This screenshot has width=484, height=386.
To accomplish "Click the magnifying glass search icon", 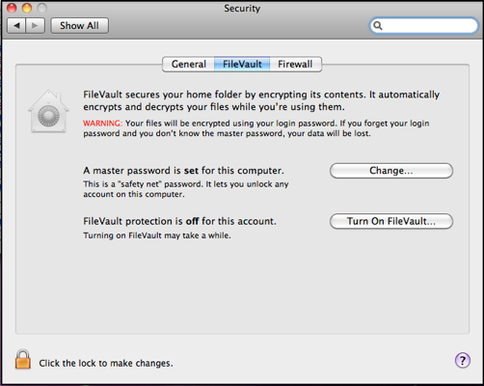I will tap(378, 25).
